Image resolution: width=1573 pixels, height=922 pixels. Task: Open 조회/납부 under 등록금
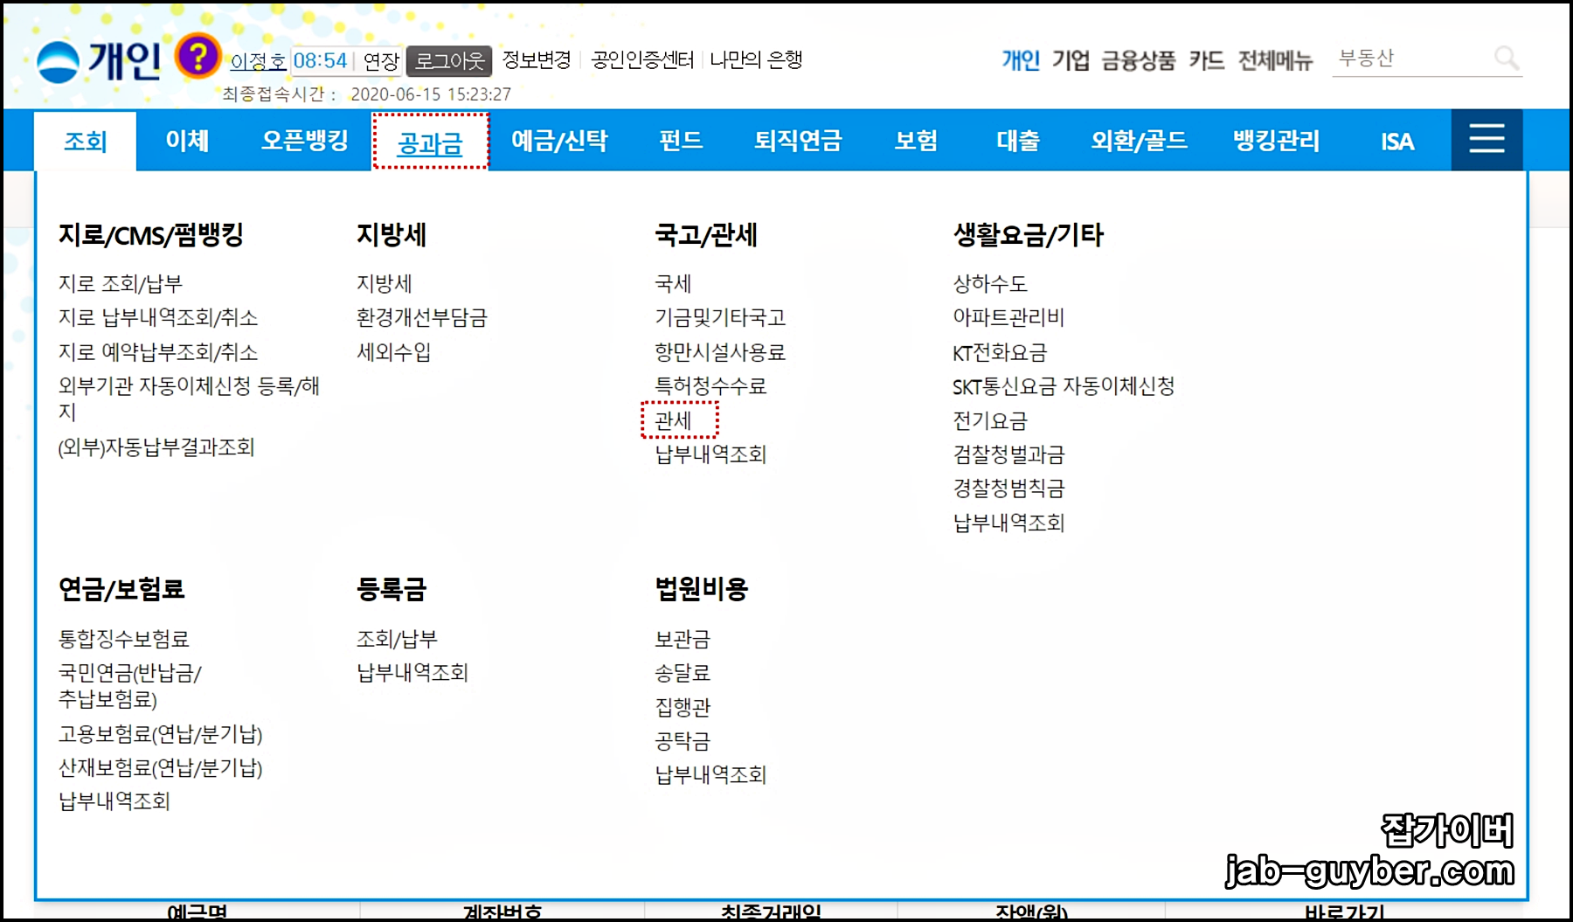pos(397,639)
